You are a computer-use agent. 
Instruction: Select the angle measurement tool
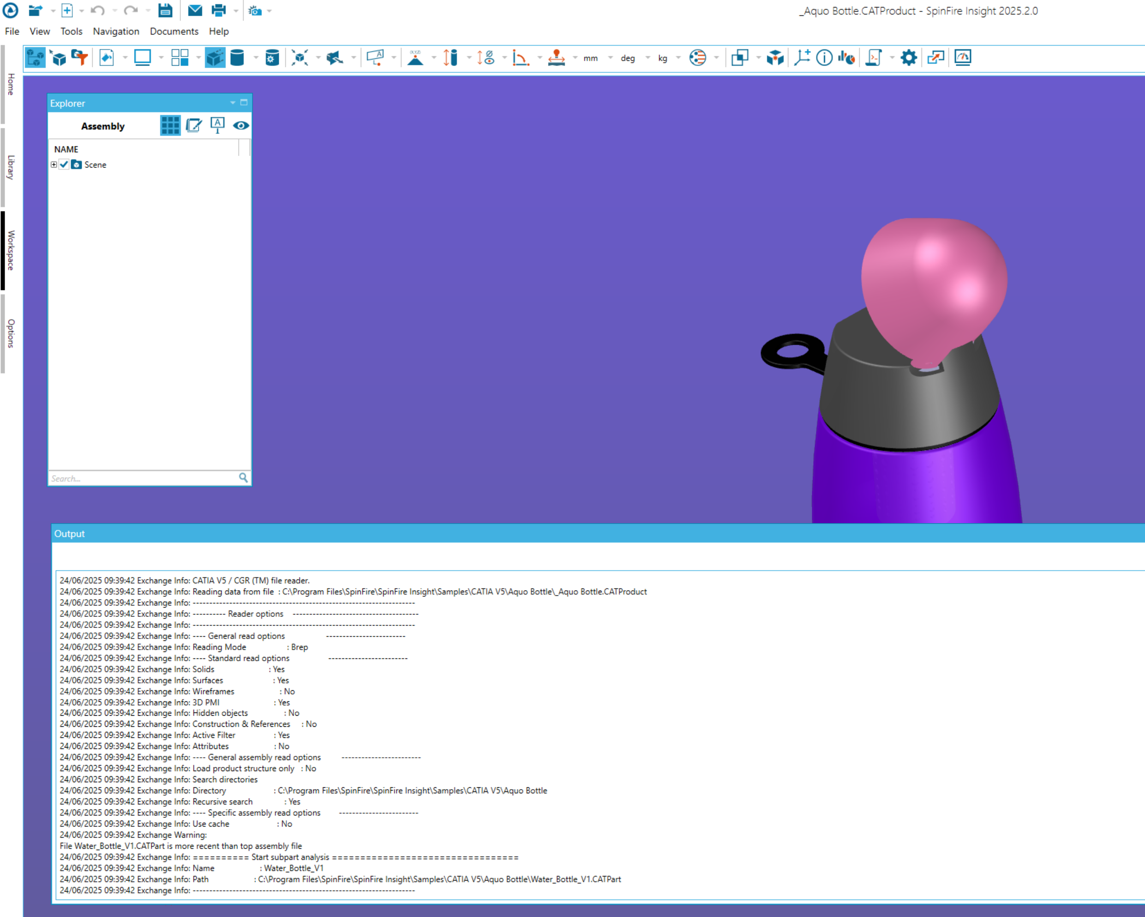520,57
